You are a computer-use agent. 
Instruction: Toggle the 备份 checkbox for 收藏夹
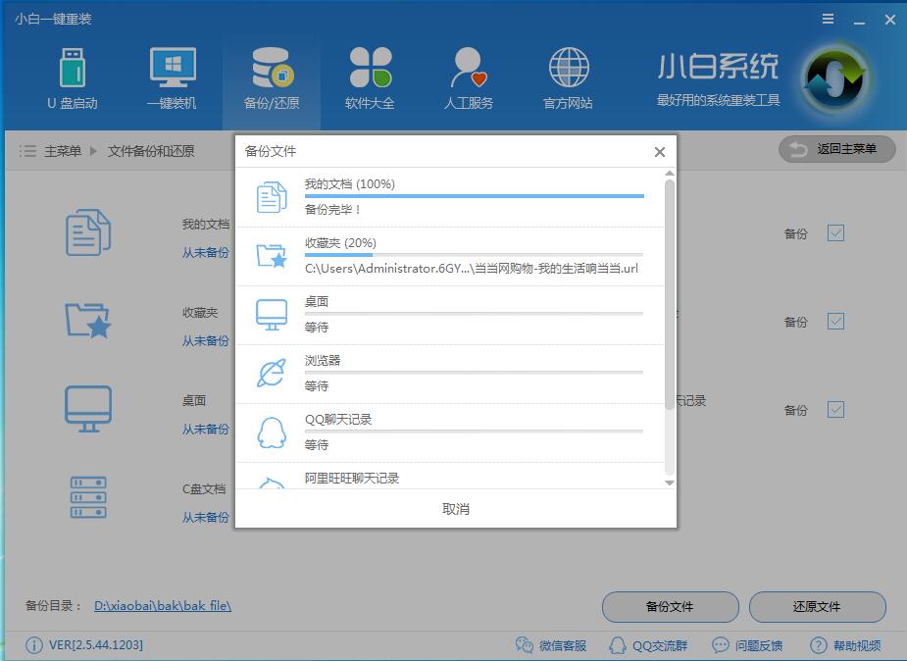834,322
